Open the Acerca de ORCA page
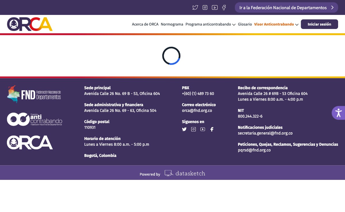Viewport: 345px width, 212px height. click(x=145, y=24)
